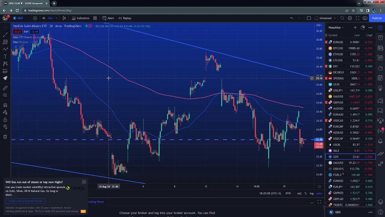The image size is (385, 217).
Task: Open the candlestick chart style menu
Action: click(64, 18)
